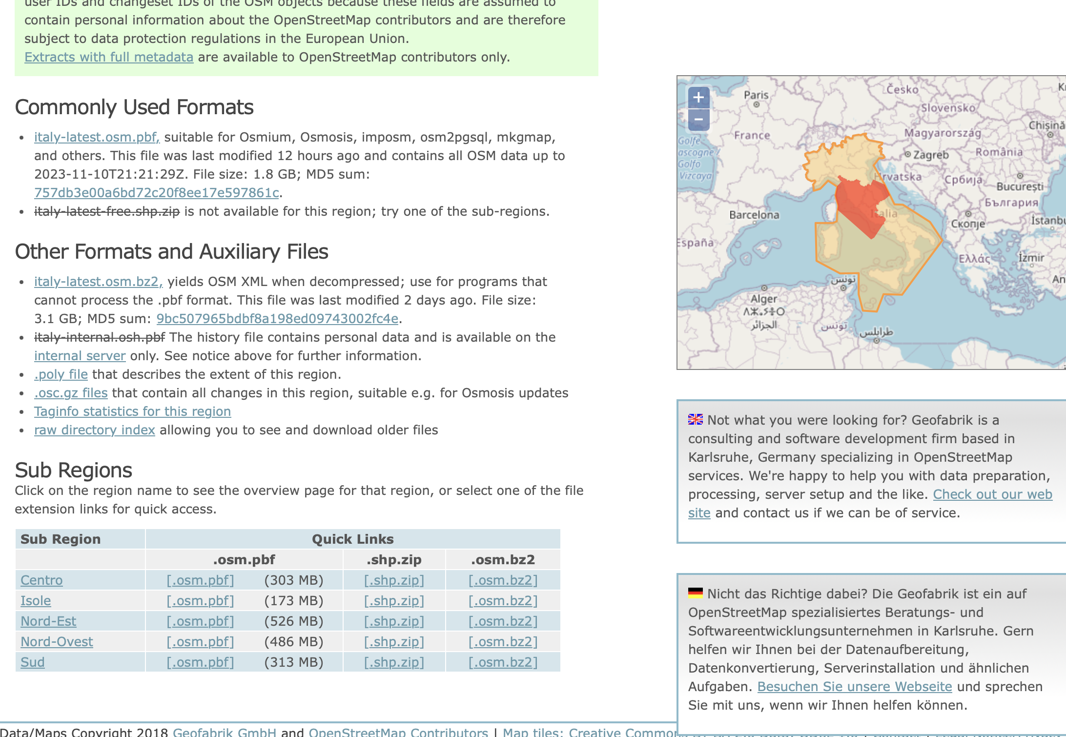Open the Geofabrik GmbH footer link
Viewport: 1066px width, 737px height.
[x=224, y=732]
